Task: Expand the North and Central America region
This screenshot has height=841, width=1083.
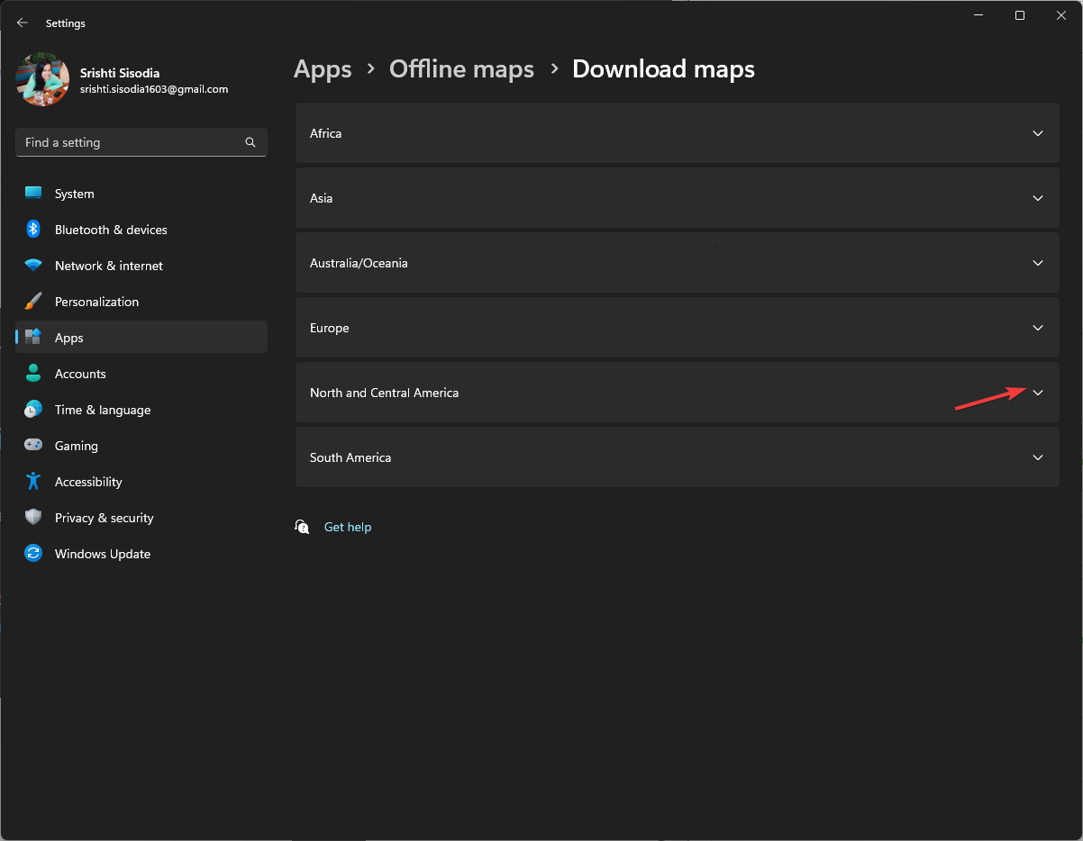Action: pos(1037,393)
